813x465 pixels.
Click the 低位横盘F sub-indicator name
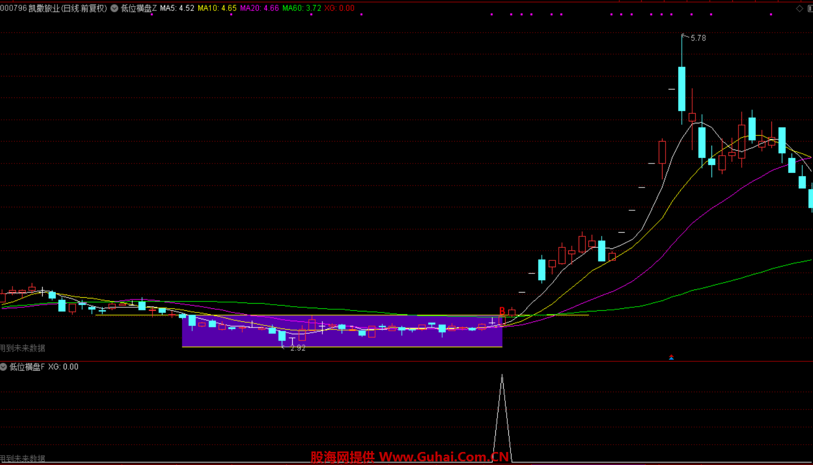(x=27, y=367)
